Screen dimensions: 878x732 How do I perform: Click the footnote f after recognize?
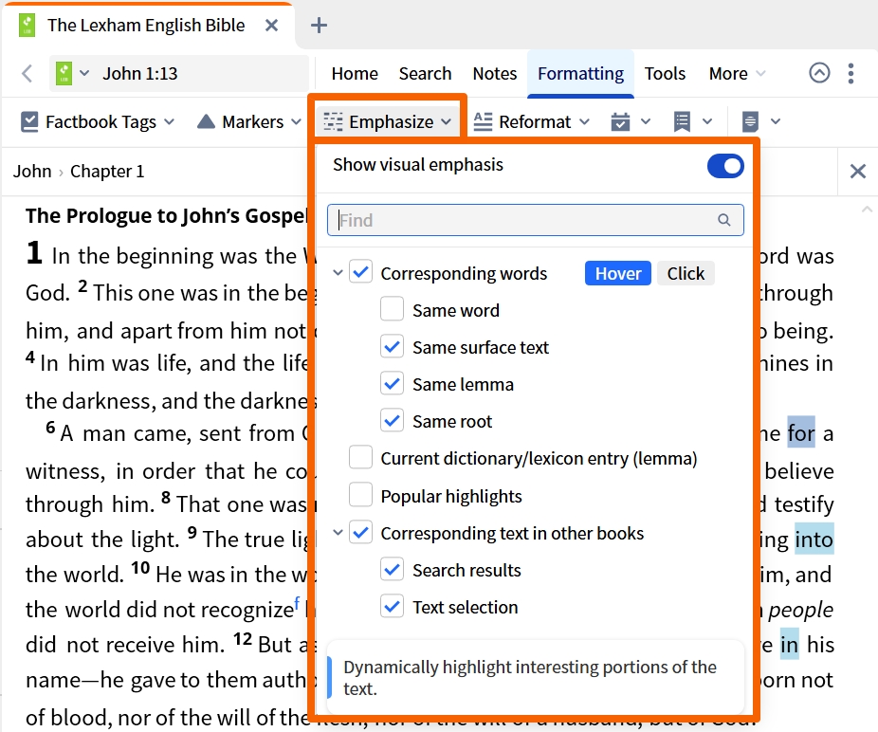[297, 603]
